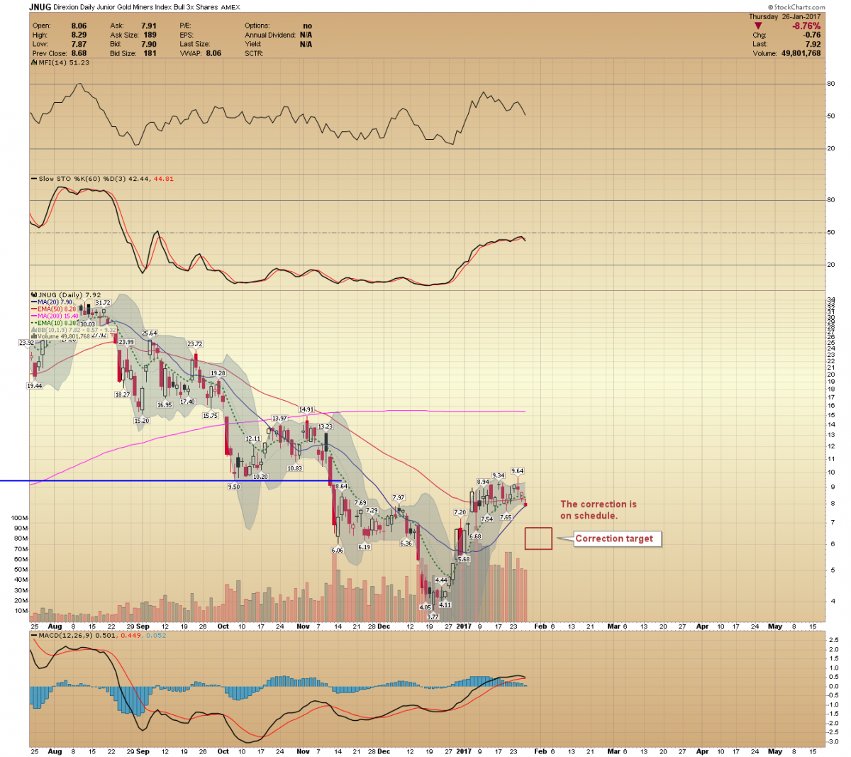Click the MACD(12,26,9) legend line marker
851x757 pixels.
[x=33, y=636]
